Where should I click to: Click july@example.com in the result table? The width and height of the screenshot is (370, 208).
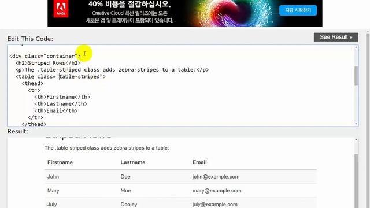(215, 205)
